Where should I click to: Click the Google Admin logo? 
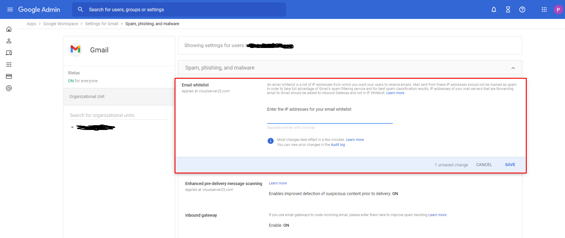click(x=39, y=9)
